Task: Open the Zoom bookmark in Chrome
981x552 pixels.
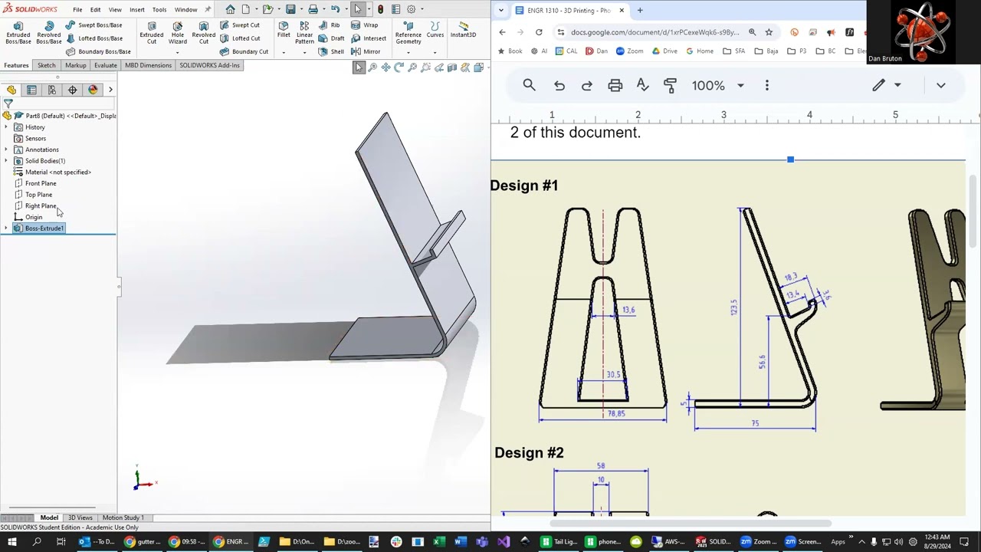Action: point(629,51)
